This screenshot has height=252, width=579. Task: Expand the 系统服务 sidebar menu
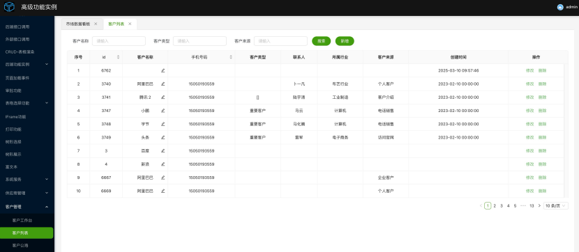pyautogui.click(x=47, y=180)
